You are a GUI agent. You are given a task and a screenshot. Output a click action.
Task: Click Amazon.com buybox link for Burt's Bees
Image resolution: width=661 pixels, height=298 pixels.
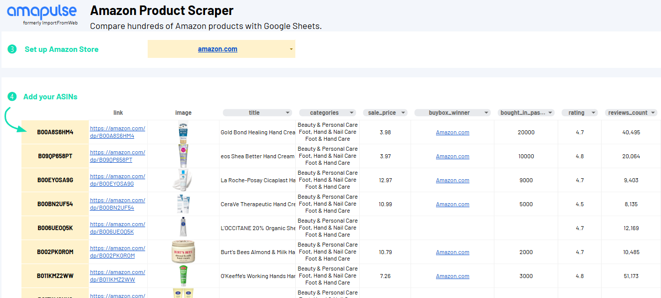click(x=452, y=252)
